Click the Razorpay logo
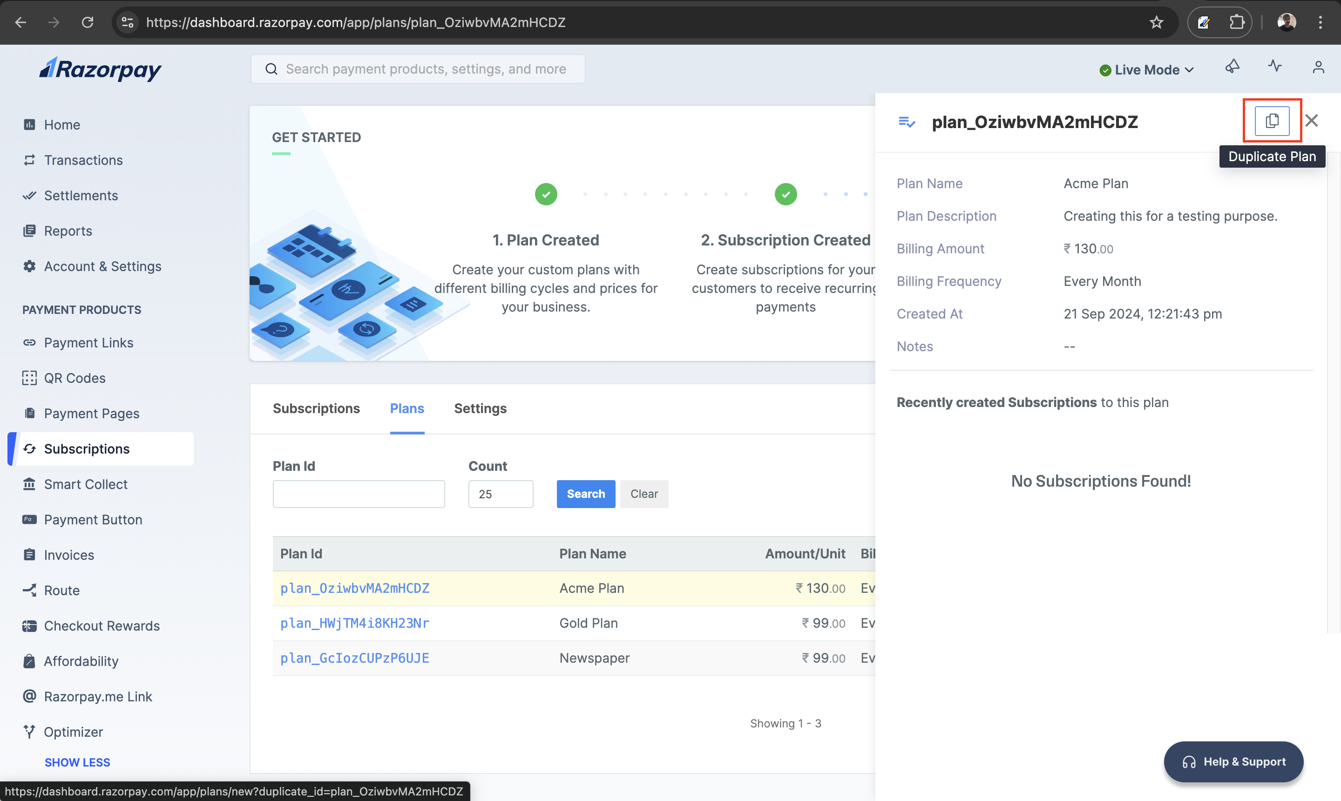Screen dimensions: 1341x801 point(101,69)
